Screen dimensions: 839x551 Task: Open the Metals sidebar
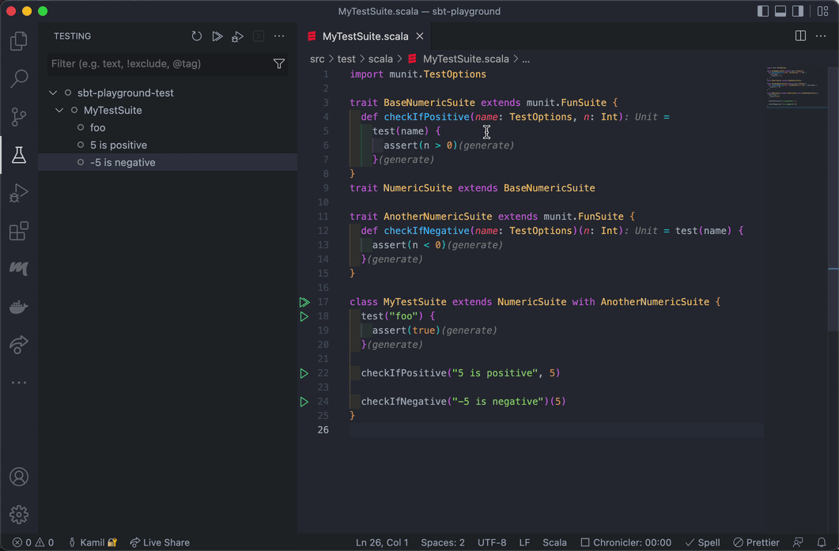18,269
